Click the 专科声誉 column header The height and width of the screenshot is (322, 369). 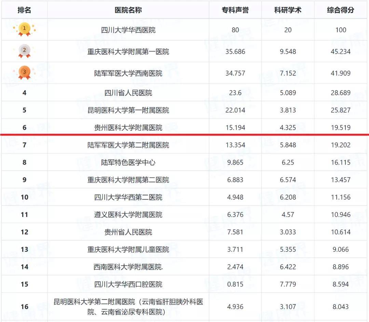(235, 10)
